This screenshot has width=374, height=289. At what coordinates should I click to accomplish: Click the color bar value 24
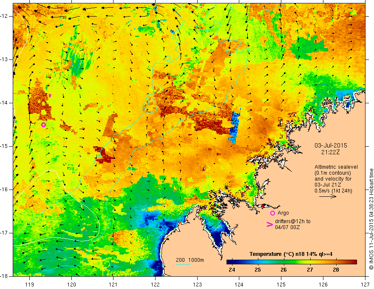click(232, 270)
